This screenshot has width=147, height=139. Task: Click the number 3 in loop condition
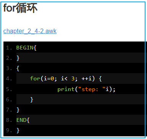[73, 78]
